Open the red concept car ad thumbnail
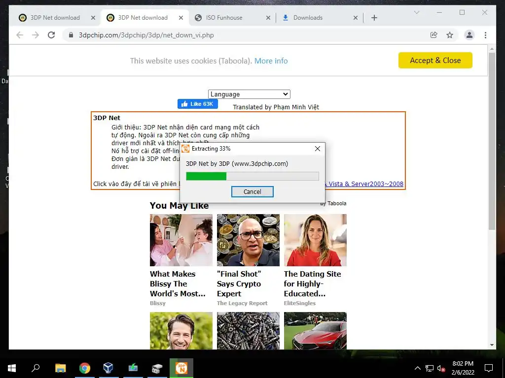This screenshot has height=378, width=505. (x=315, y=331)
